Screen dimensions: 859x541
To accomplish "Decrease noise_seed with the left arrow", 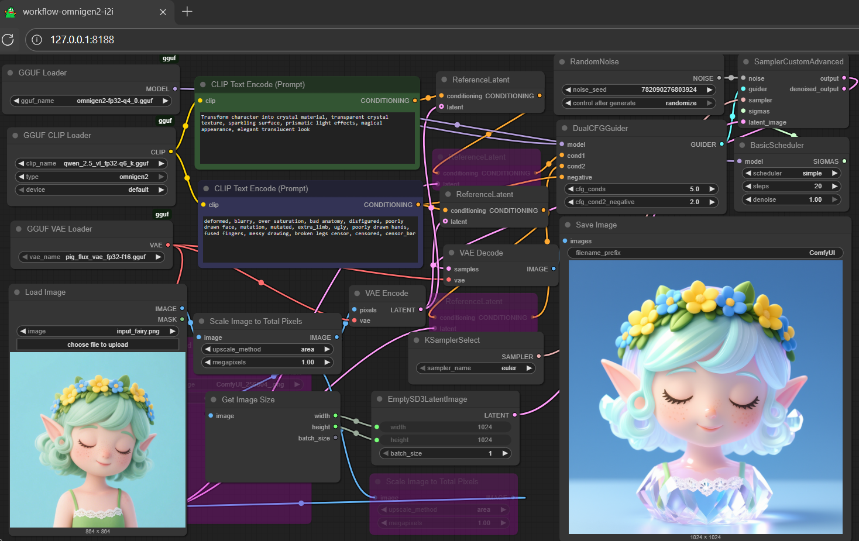I will click(568, 89).
